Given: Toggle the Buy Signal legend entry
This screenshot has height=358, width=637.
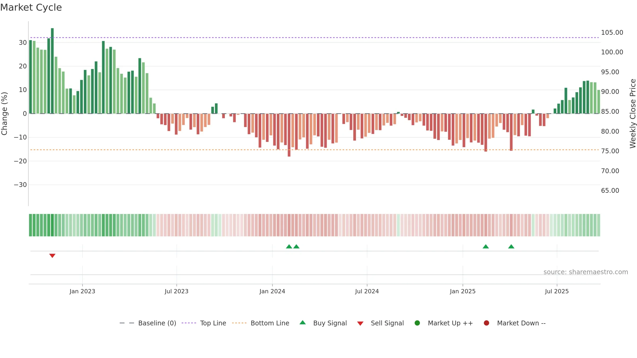Looking at the screenshot, I should tap(323, 323).
